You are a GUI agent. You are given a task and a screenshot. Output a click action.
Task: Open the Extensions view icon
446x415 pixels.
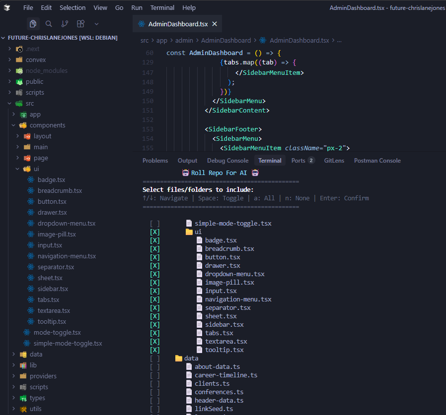pyautogui.click(x=81, y=24)
